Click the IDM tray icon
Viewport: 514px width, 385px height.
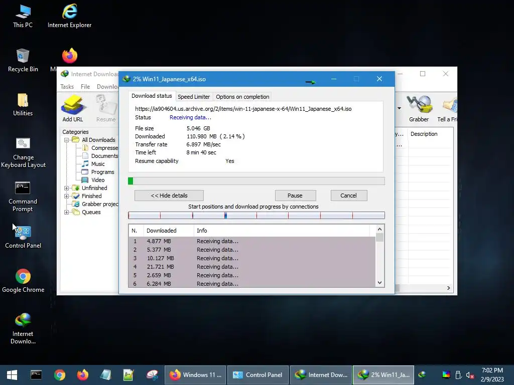tap(422, 374)
